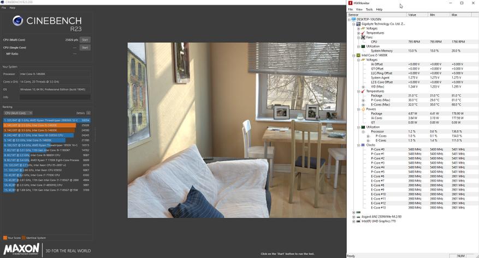
Task: Collapse the Gigabyte Technology node
Action: click(x=354, y=24)
